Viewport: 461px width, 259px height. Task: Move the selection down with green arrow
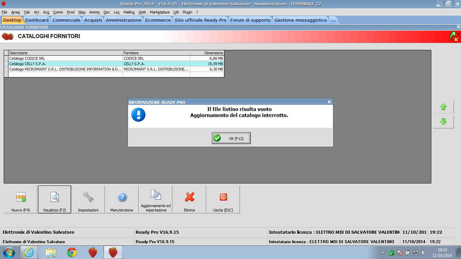(443, 122)
